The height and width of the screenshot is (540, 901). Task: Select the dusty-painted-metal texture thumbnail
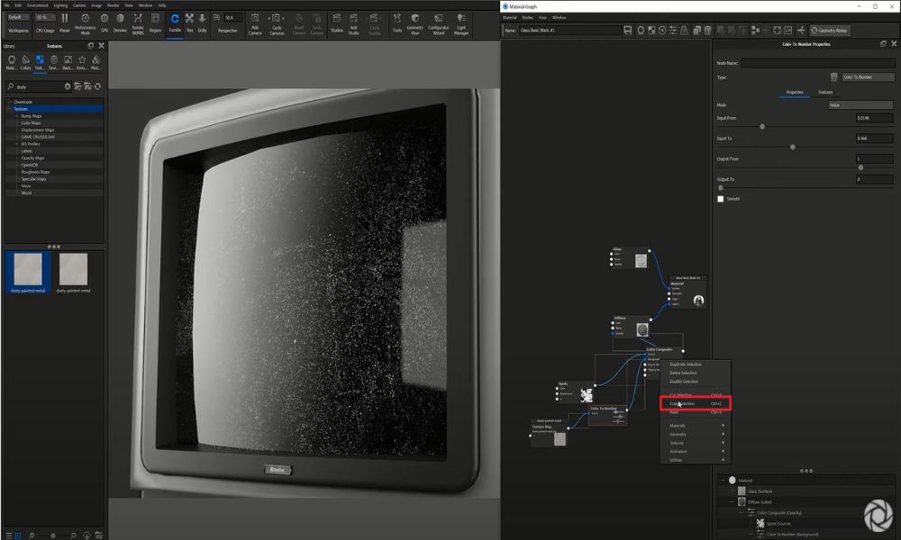tap(27, 269)
